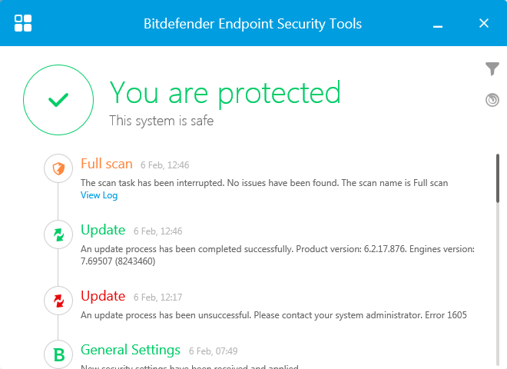Viewport: 507px width, 369px height.
Task: Click the red failed Update icon
Action: click(x=58, y=301)
